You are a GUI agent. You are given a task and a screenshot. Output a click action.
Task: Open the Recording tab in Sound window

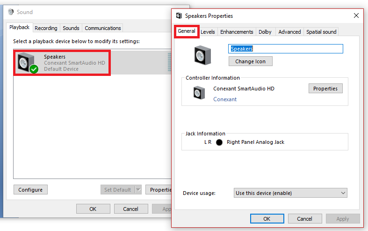point(46,28)
